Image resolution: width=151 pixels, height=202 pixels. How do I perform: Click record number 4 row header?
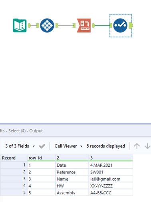point(14,186)
